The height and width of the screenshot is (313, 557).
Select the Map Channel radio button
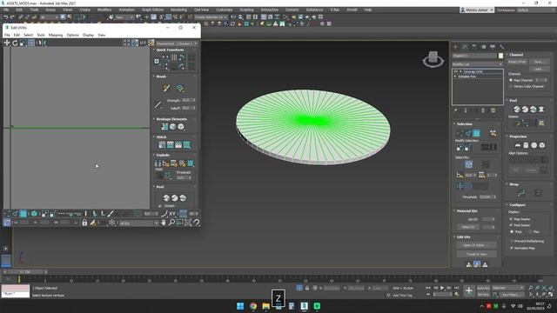(x=511, y=80)
